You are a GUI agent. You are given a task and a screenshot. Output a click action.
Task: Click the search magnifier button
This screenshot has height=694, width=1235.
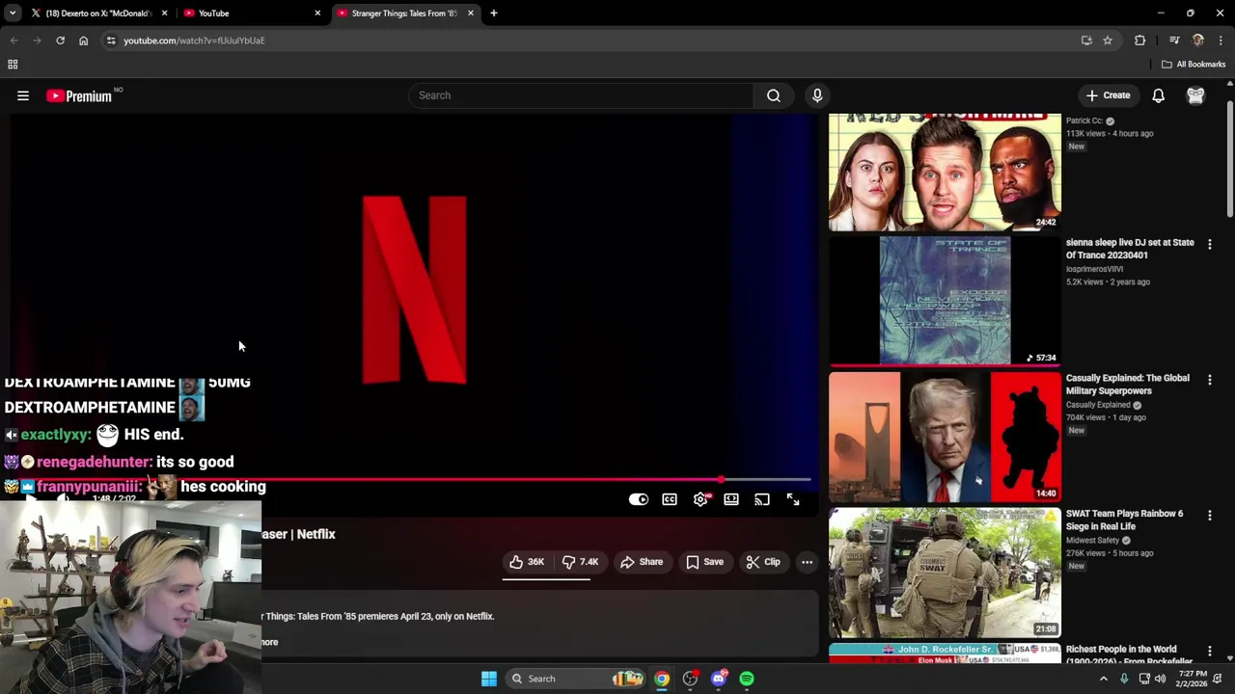774,95
